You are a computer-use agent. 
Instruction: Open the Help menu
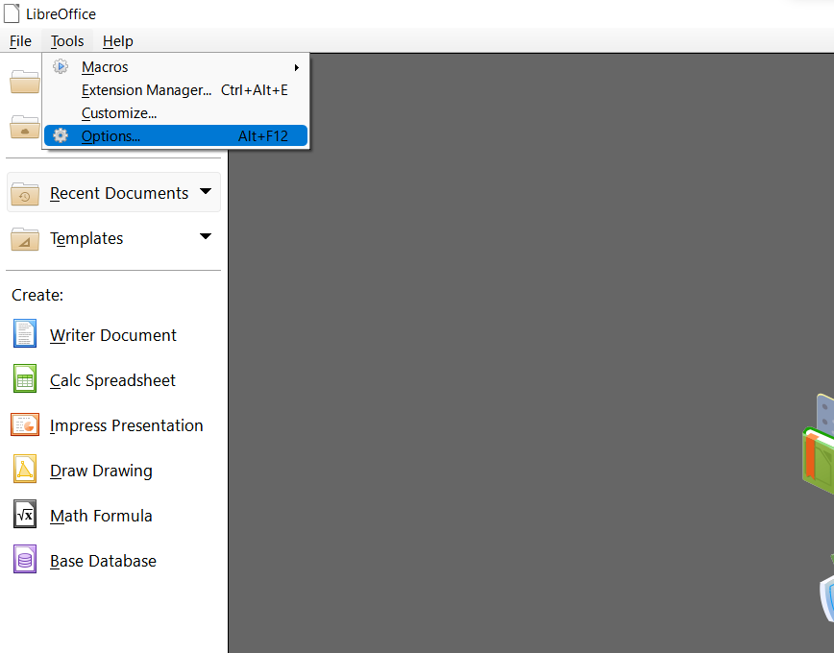pyautogui.click(x=117, y=41)
